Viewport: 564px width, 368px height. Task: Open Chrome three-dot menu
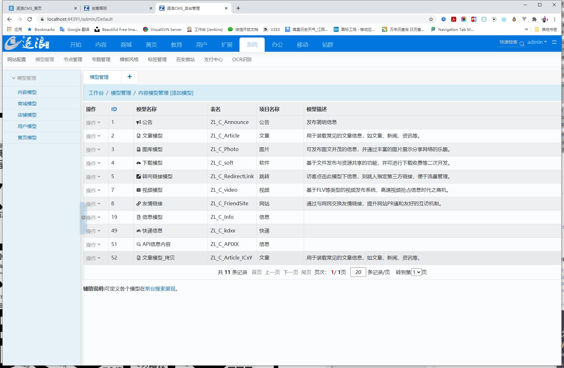click(555, 19)
